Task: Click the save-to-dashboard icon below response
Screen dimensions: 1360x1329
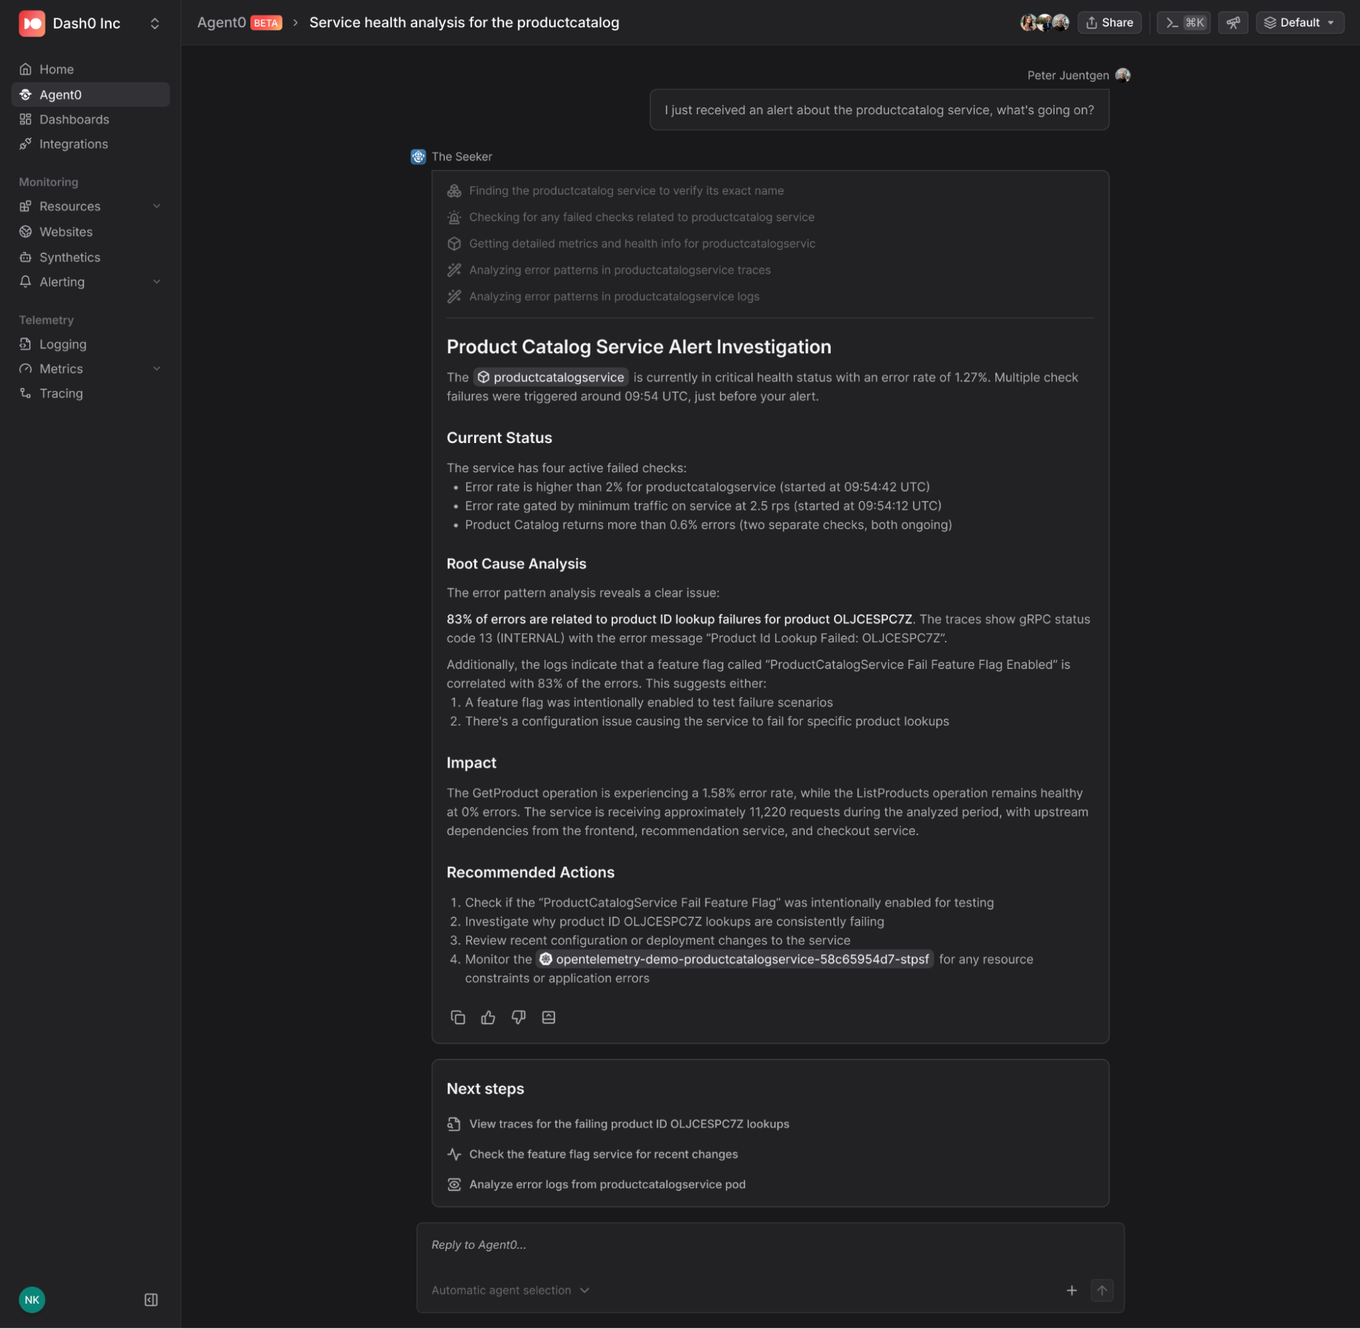Action: (548, 1017)
